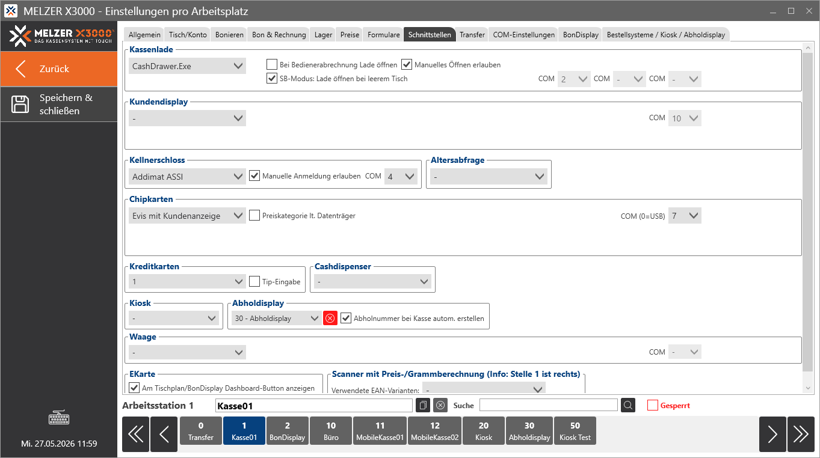Open the Bon & Rechnung tab

tap(279, 35)
